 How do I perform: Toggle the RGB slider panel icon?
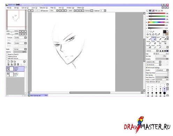click(x=150, y=11)
